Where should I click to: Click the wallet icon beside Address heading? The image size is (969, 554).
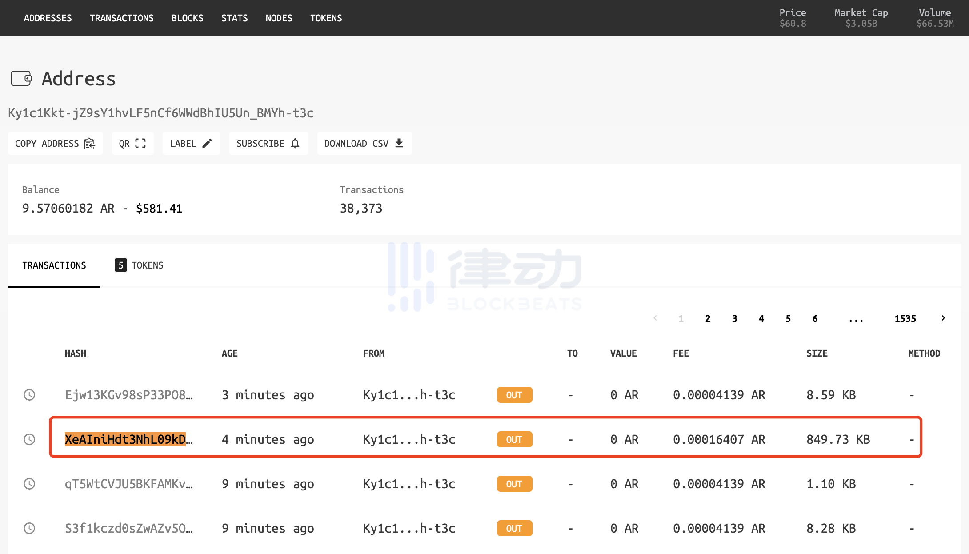pyautogui.click(x=21, y=79)
